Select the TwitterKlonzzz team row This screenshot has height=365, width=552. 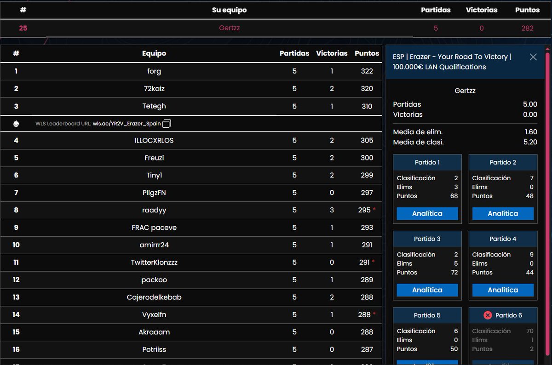tap(191, 262)
